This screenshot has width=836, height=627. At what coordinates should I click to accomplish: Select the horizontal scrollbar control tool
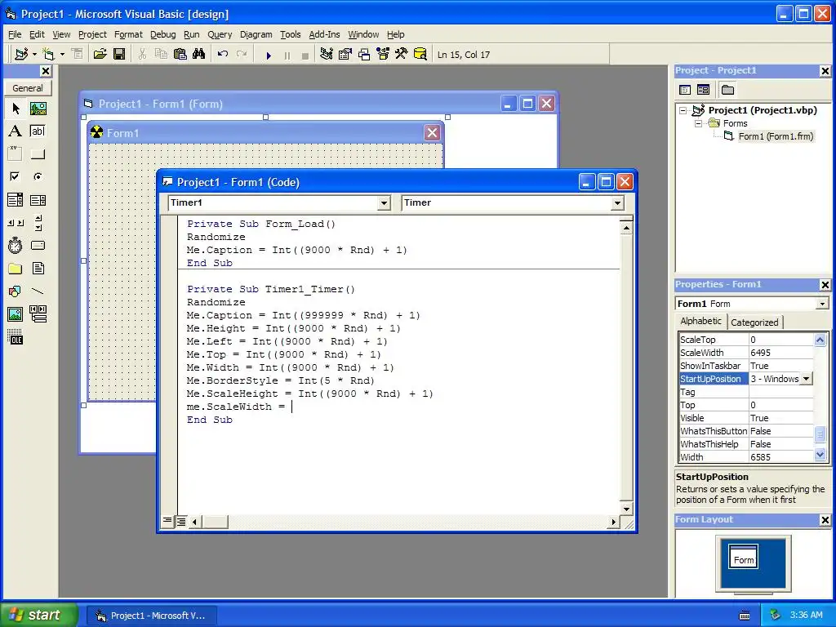(x=16, y=223)
